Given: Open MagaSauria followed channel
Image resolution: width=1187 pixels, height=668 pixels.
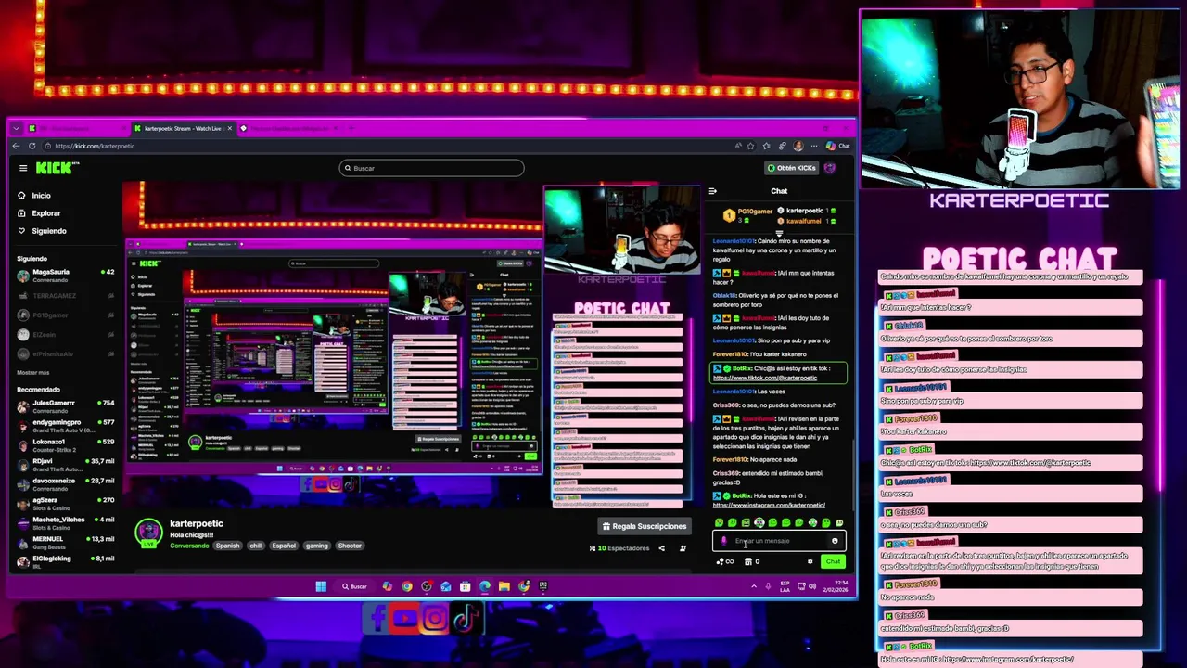Looking at the screenshot, I should [x=65, y=276].
